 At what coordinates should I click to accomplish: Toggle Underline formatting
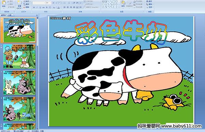click(x=40, y=8)
